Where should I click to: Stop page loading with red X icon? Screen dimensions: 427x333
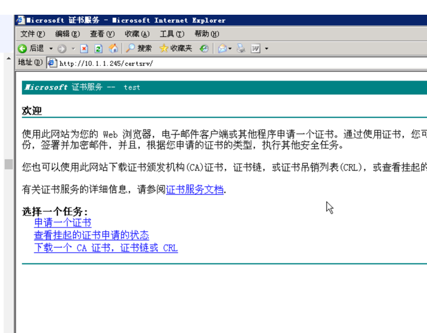click(84, 49)
